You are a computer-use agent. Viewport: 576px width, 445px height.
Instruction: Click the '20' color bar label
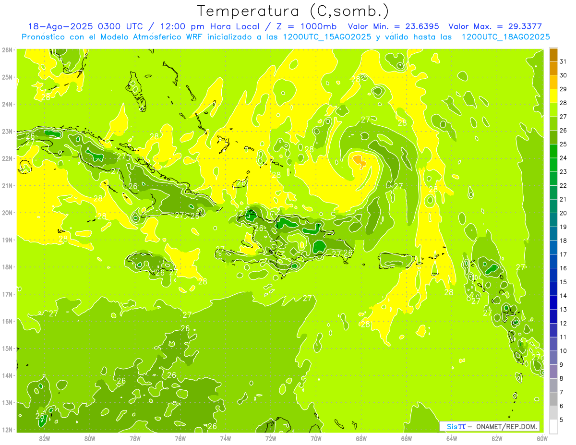pyautogui.click(x=564, y=213)
